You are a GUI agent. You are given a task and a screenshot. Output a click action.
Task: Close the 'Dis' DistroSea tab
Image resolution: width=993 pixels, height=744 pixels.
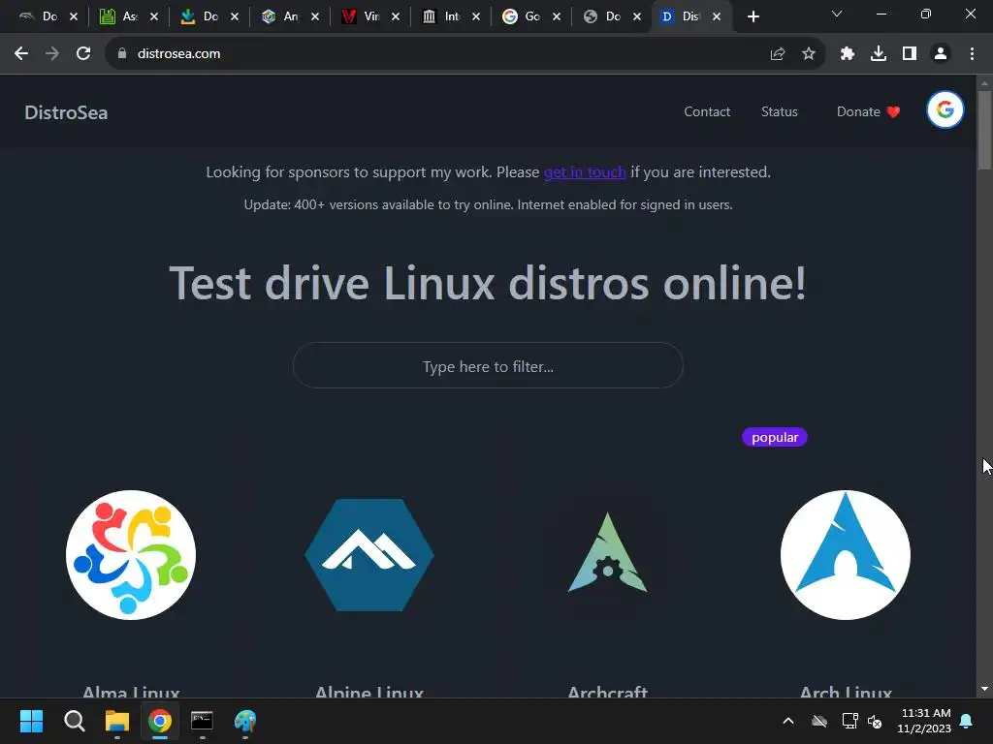point(717,17)
